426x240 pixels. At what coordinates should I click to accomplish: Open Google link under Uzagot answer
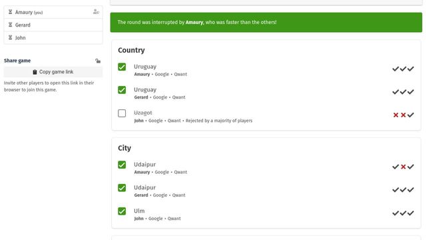155,121
